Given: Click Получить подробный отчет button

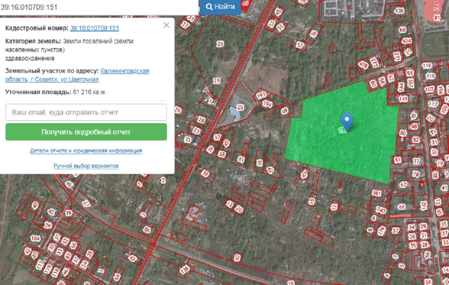Looking at the screenshot, I should [86, 132].
